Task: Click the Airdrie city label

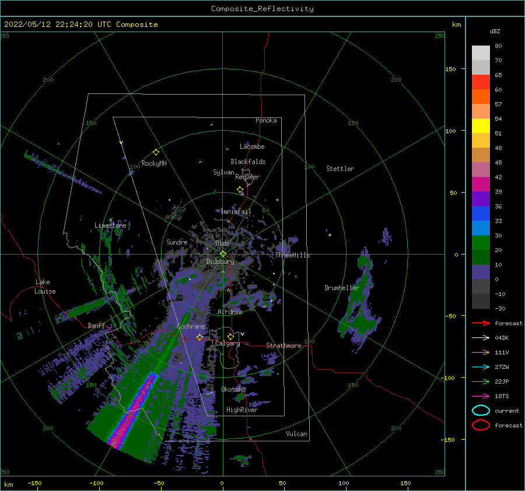Action: [x=230, y=312]
